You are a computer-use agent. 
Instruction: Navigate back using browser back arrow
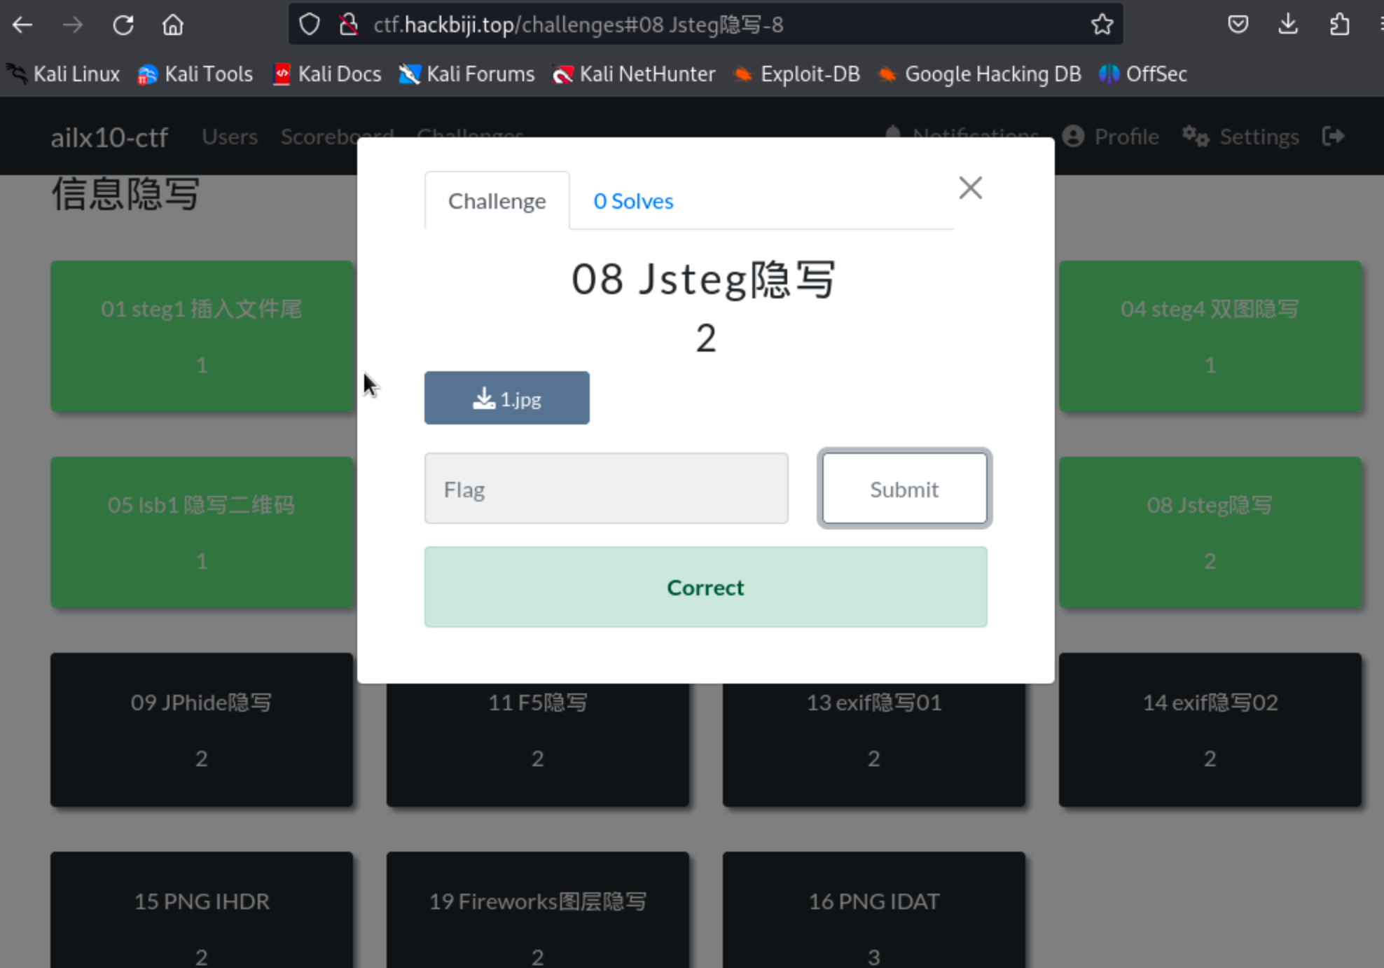22,25
